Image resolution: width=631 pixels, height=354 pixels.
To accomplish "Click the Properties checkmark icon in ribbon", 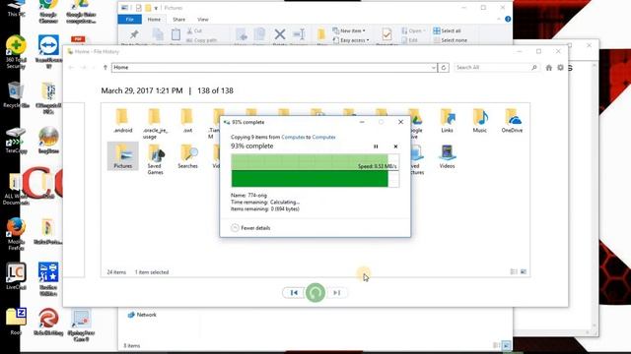I will click(x=386, y=34).
